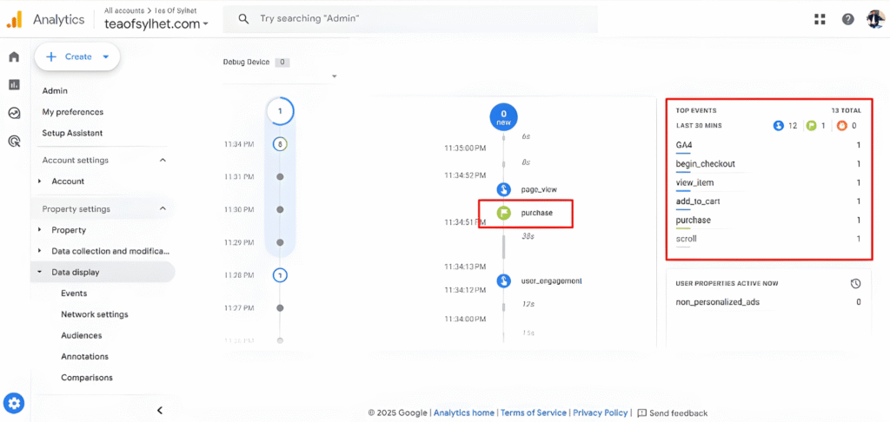
Task: Select Audiences in the sidebar
Action: click(x=81, y=335)
